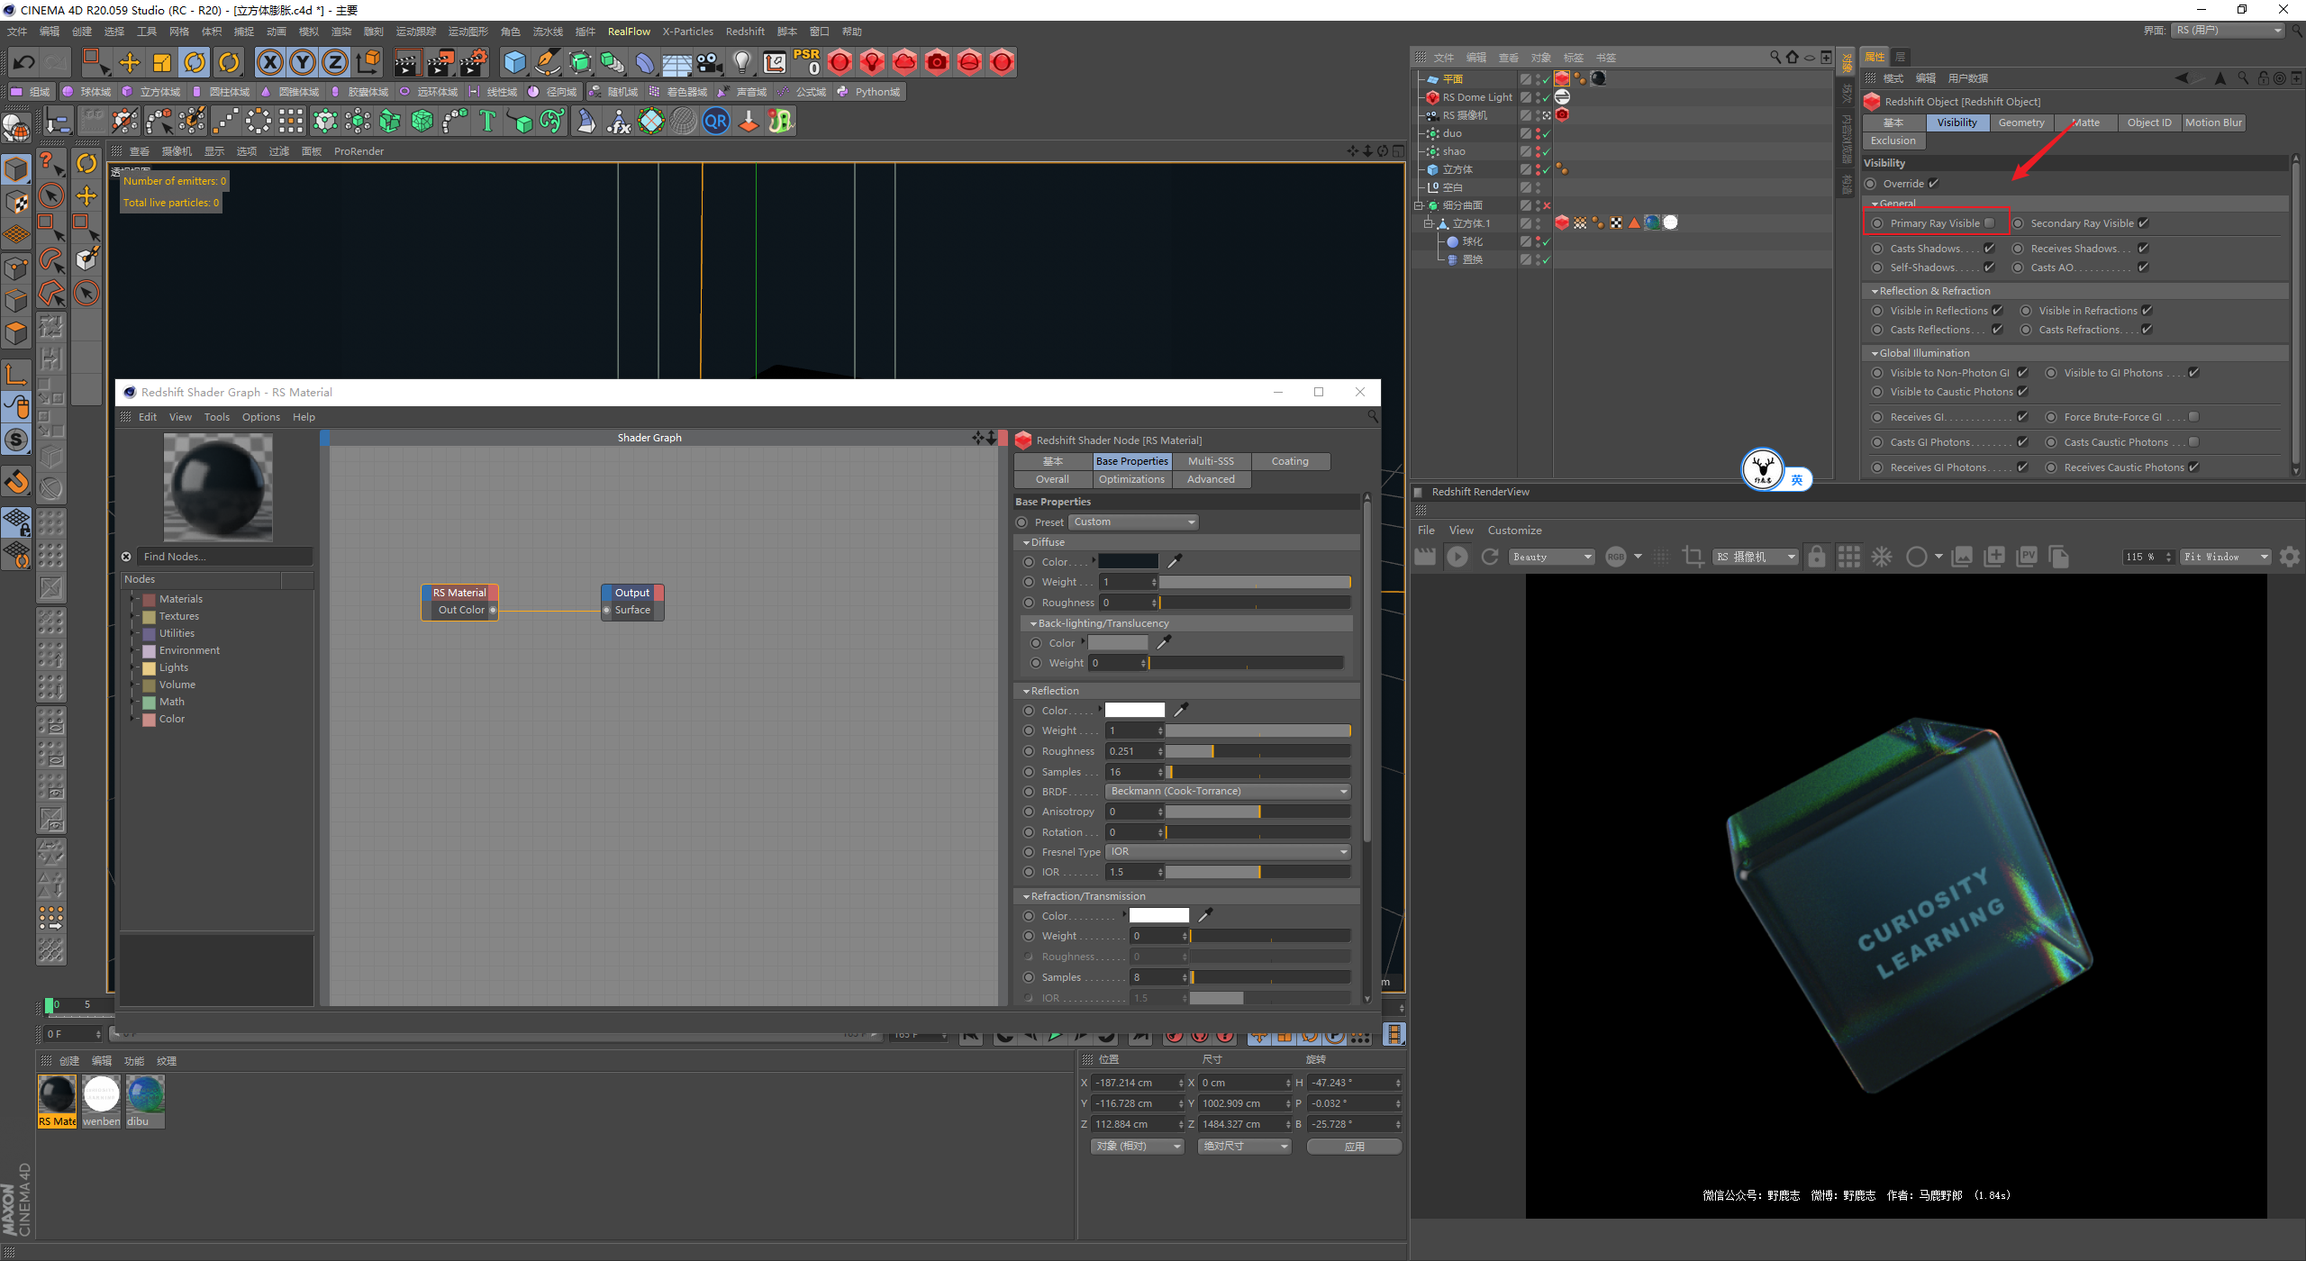Click the 应用 apply button
2306x1261 pixels.
(x=1354, y=1147)
